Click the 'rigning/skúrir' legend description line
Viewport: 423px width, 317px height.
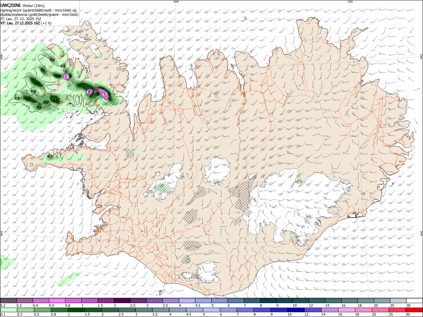click(38, 10)
